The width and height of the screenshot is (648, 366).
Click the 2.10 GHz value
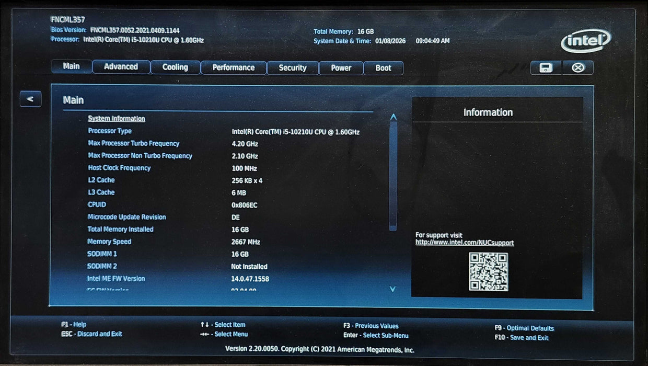click(245, 156)
